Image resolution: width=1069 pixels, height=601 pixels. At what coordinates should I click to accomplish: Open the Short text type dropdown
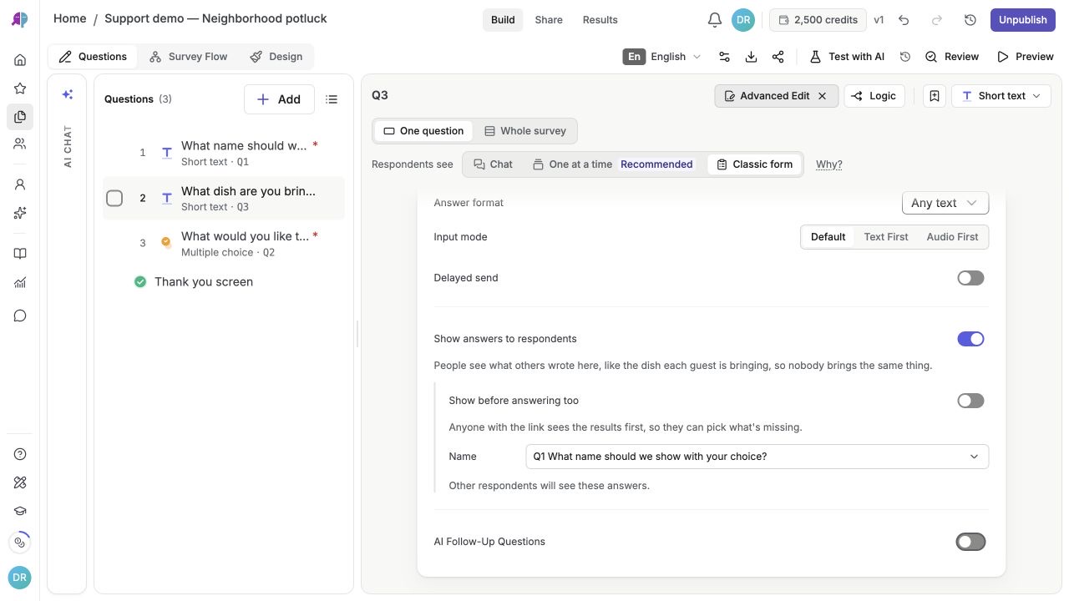(1001, 96)
